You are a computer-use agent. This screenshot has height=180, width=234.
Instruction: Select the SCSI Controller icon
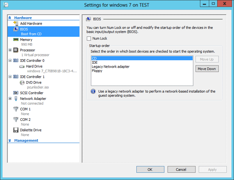[16, 93]
